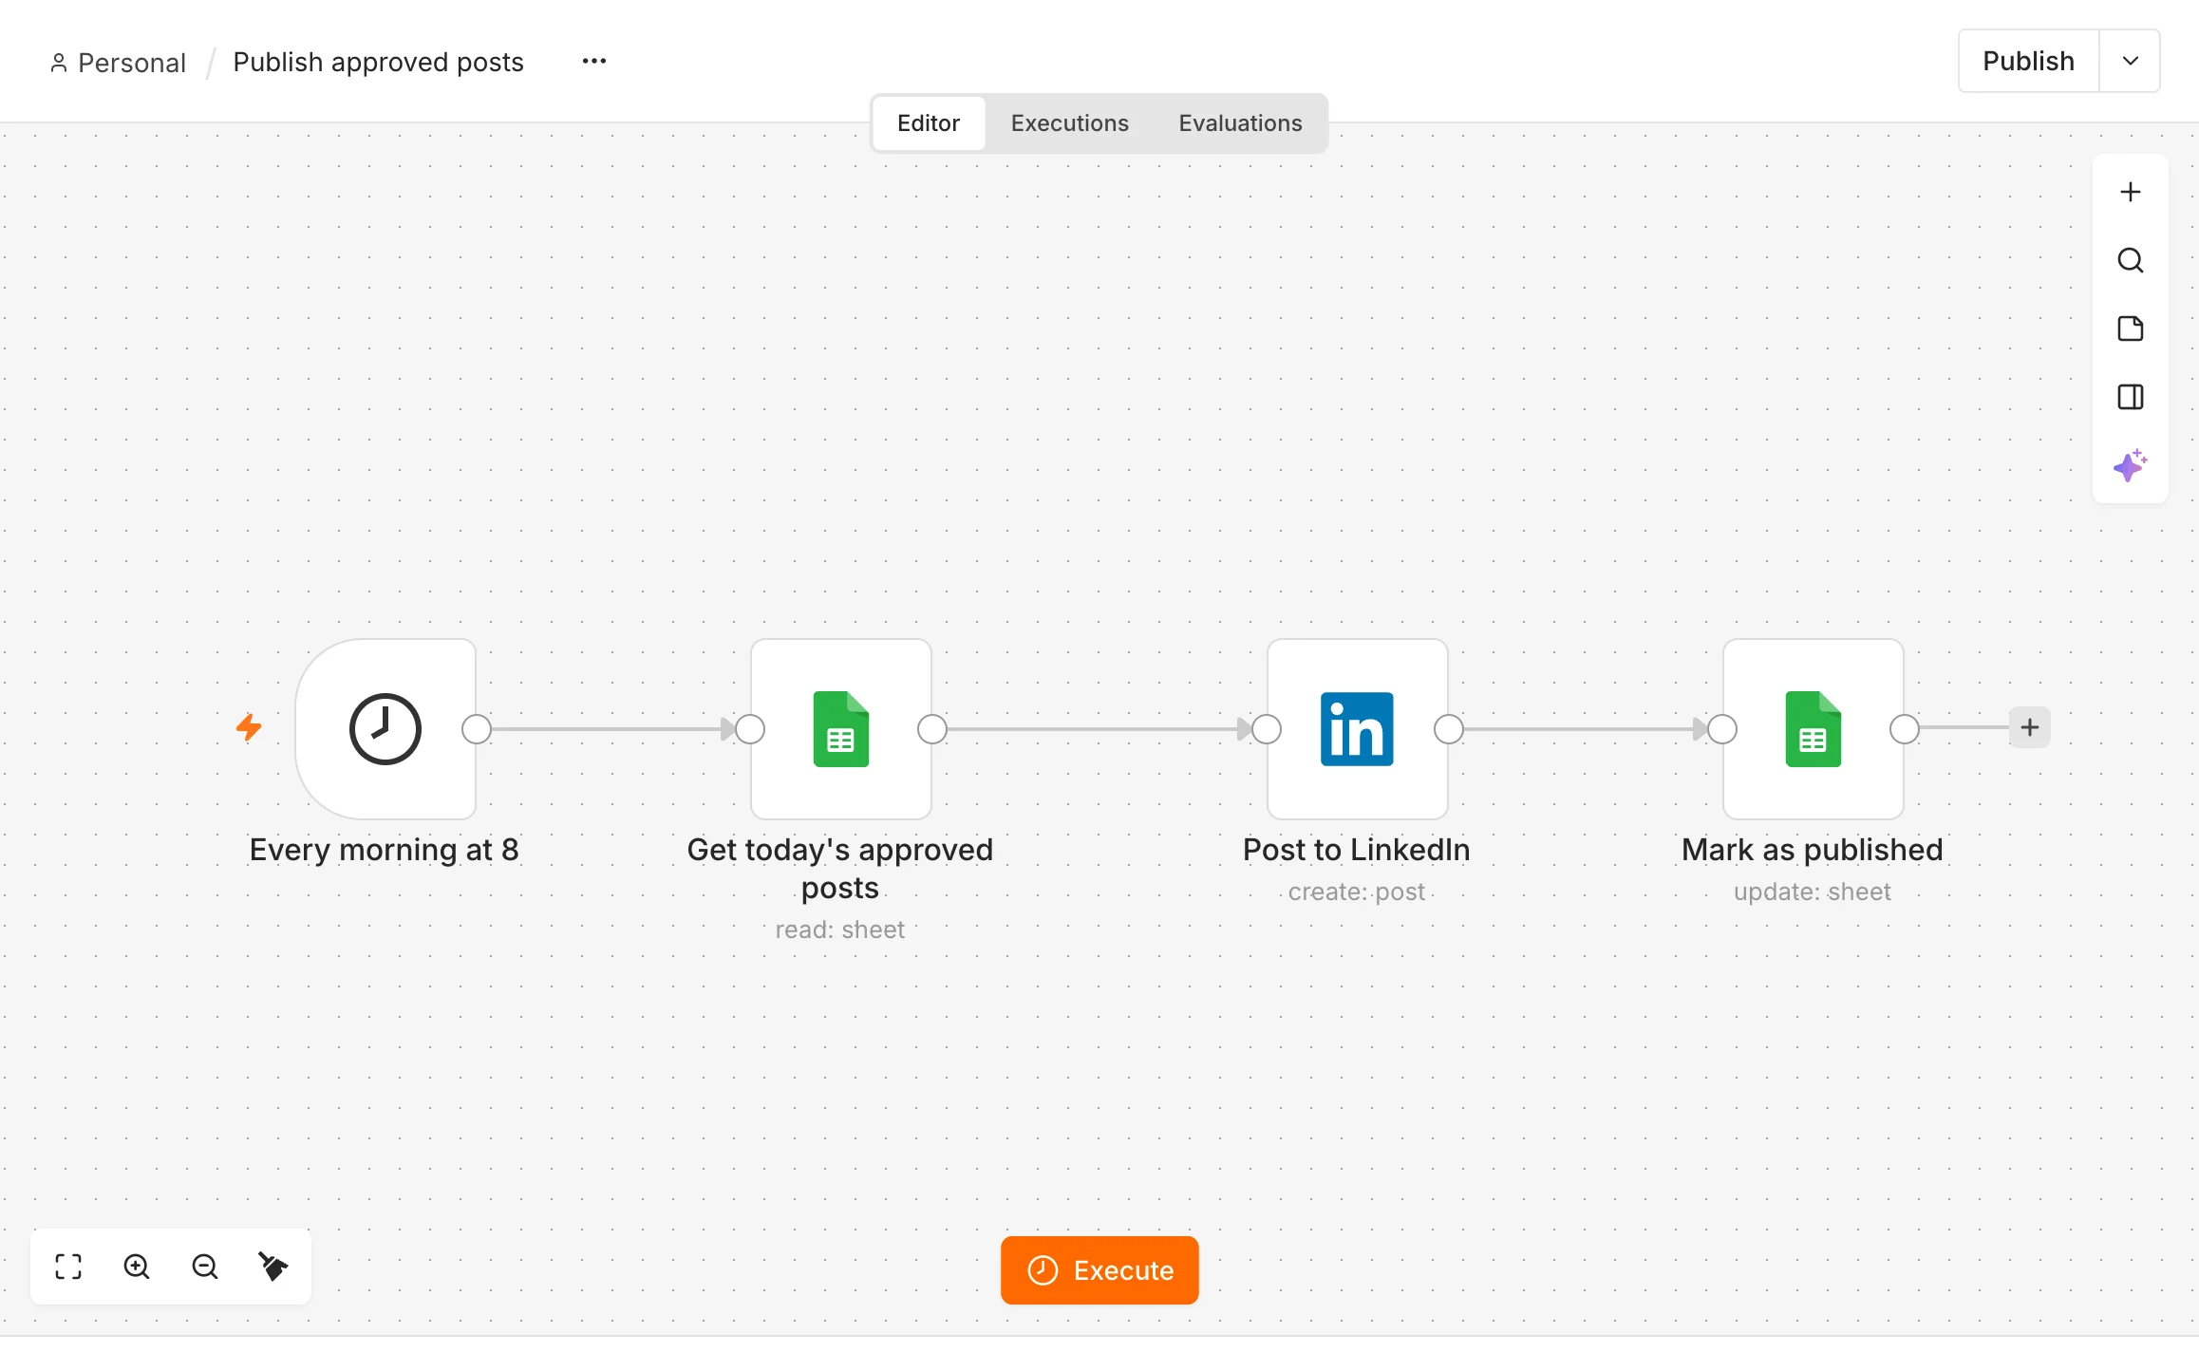
Task: Click the Every morning at 8 schedule trigger node
Action: point(385,729)
